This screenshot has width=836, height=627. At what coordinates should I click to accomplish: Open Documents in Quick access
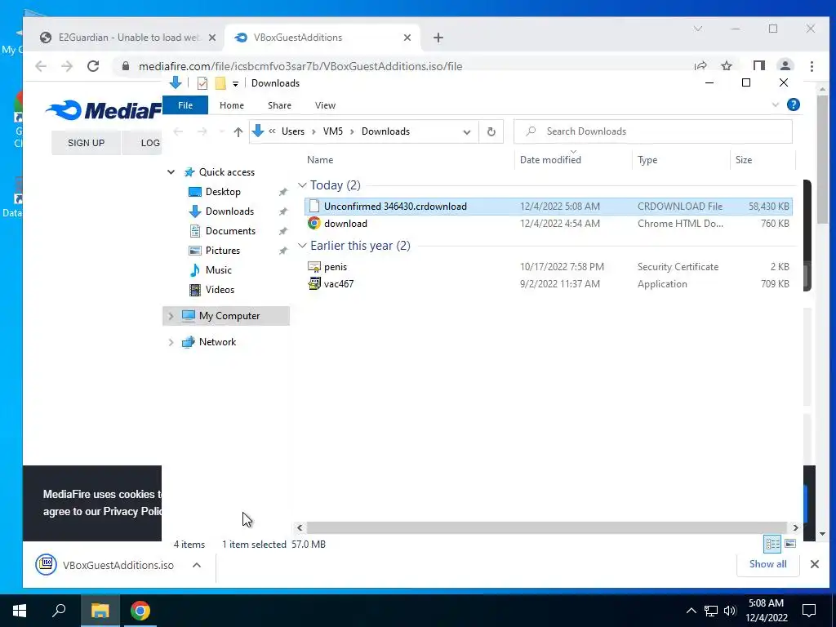point(230,231)
